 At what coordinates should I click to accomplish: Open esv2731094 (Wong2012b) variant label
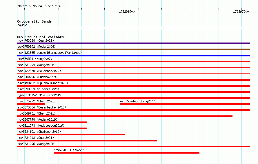[37, 65]
